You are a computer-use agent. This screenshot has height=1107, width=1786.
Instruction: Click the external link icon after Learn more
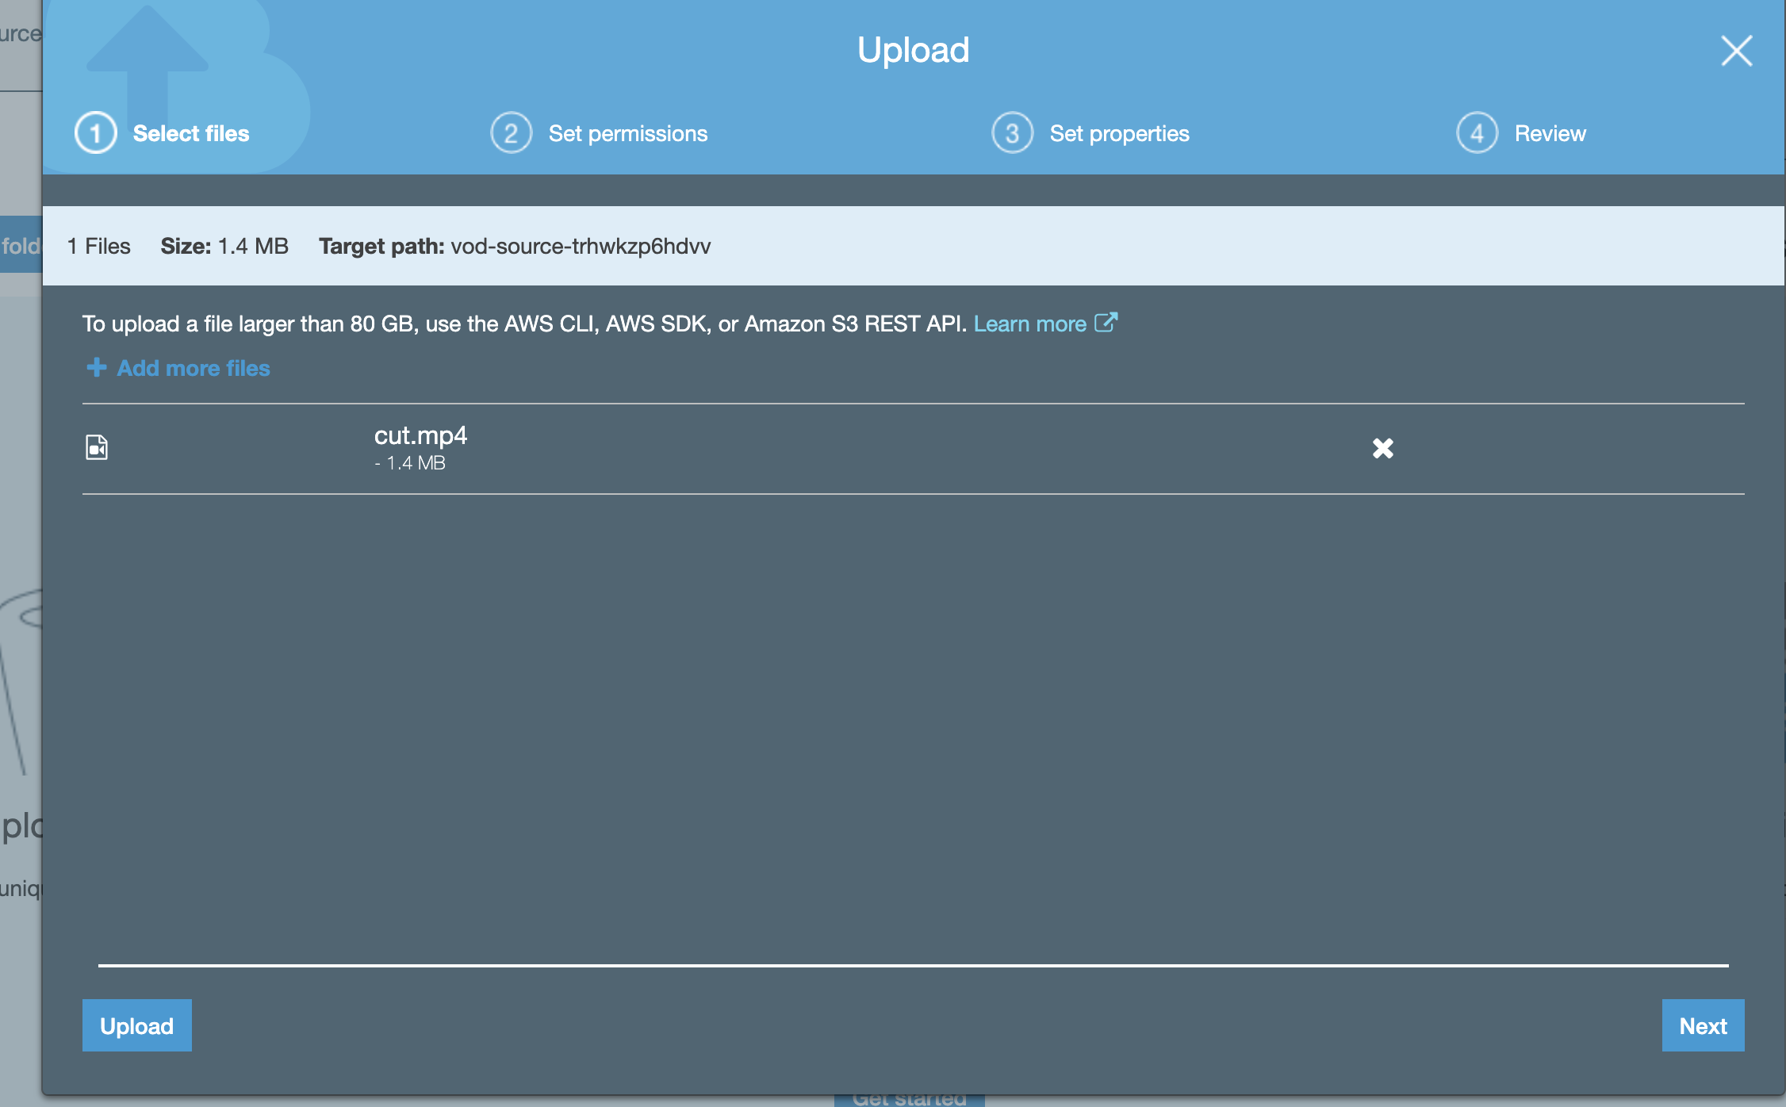coord(1106,323)
